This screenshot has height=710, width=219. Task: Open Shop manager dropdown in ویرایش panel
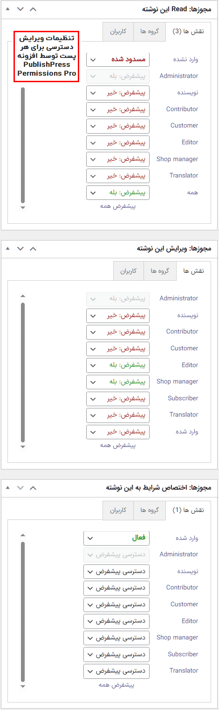tap(118, 382)
